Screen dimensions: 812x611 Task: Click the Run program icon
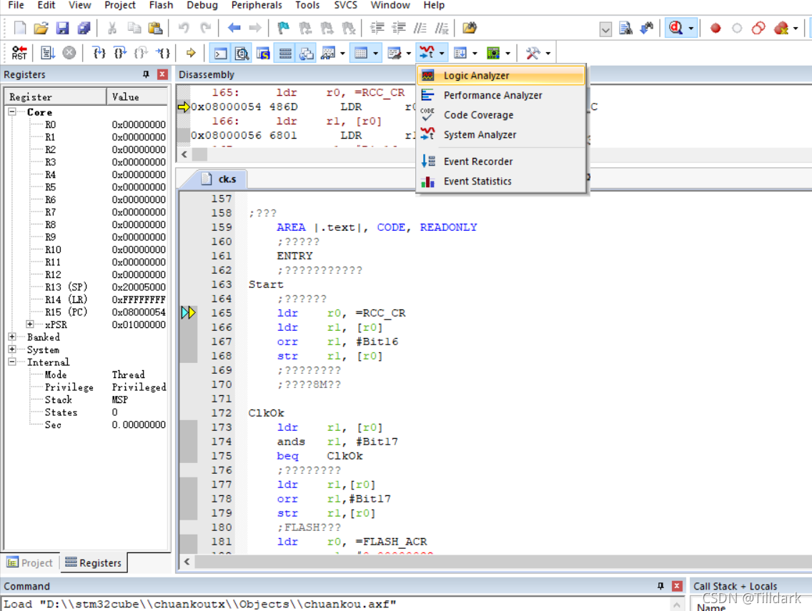pyautogui.click(x=48, y=53)
